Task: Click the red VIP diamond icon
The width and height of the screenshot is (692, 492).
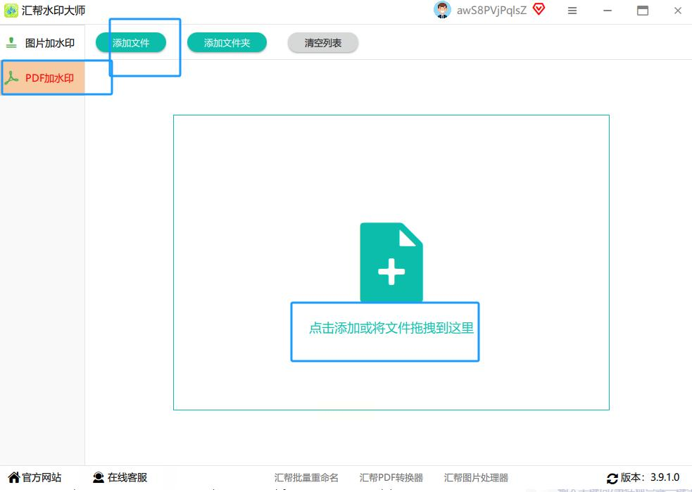Action: pyautogui.click(x=539, y=9)
